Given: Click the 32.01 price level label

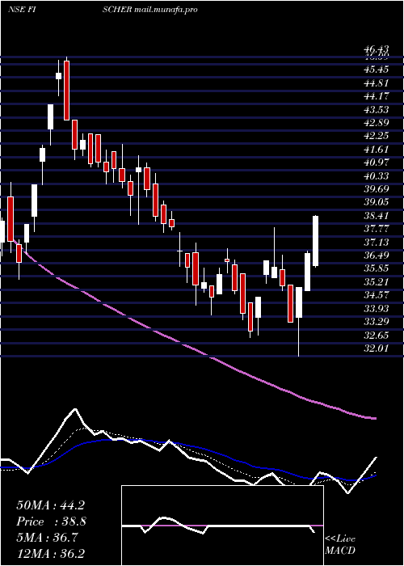Looking at the screenshot, I should click(376, 348).
